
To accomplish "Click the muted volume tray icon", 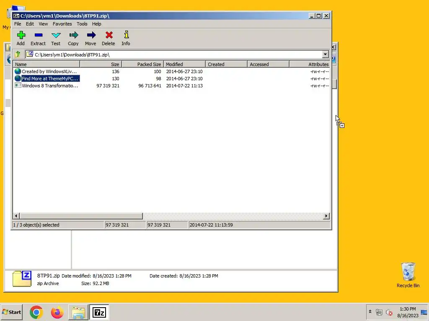I will tap(389, 312).
